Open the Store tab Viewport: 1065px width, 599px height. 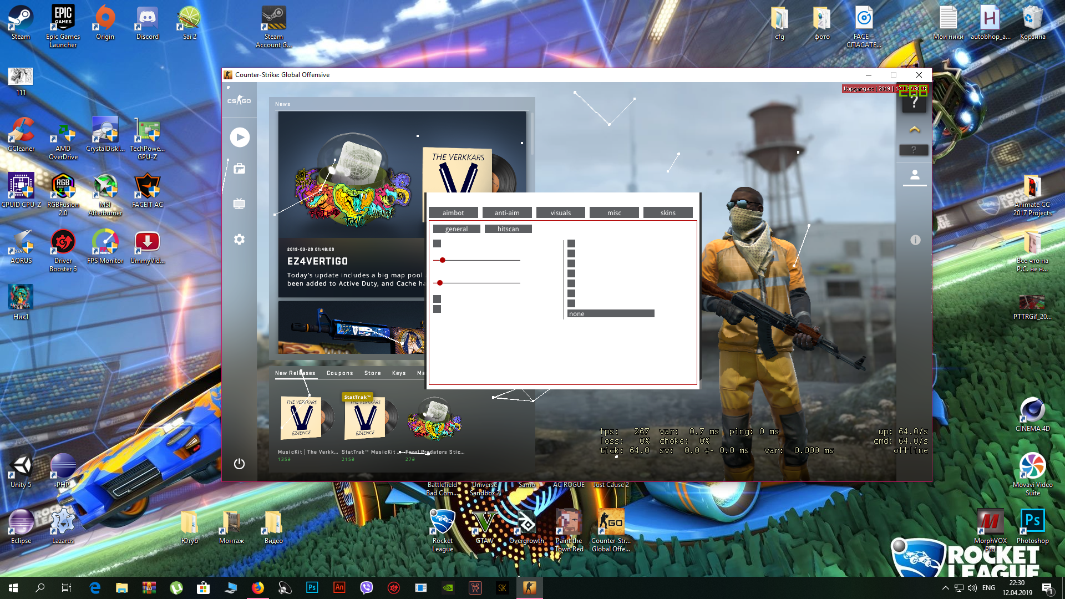pos(373,373)
